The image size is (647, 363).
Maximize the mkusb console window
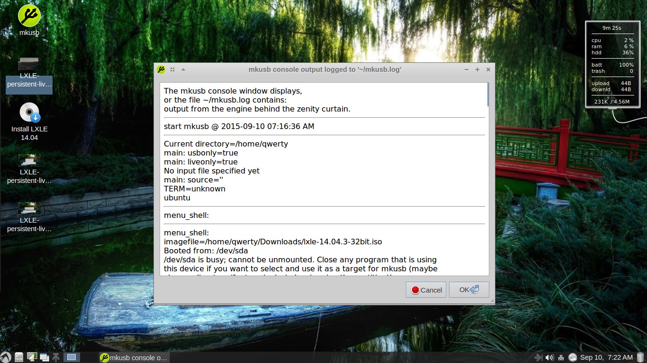477,69
